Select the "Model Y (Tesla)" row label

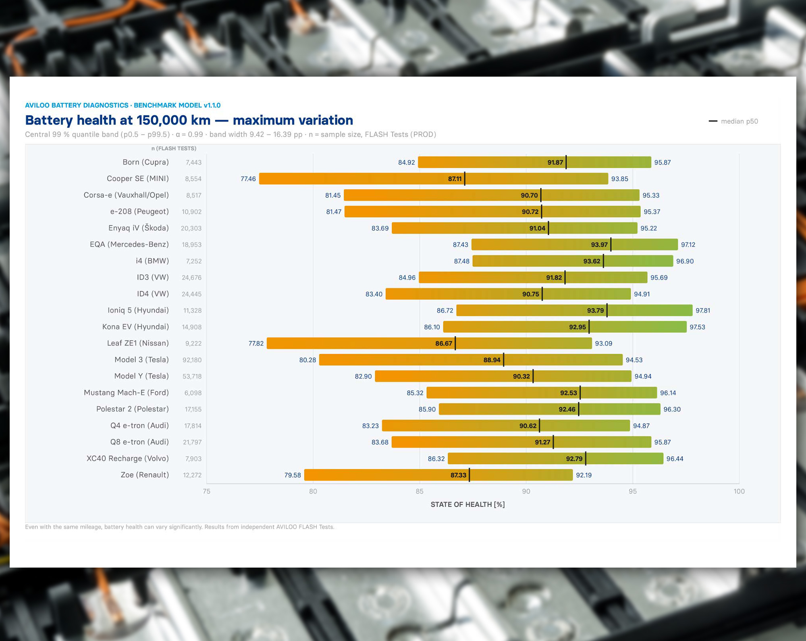[141, 376]
